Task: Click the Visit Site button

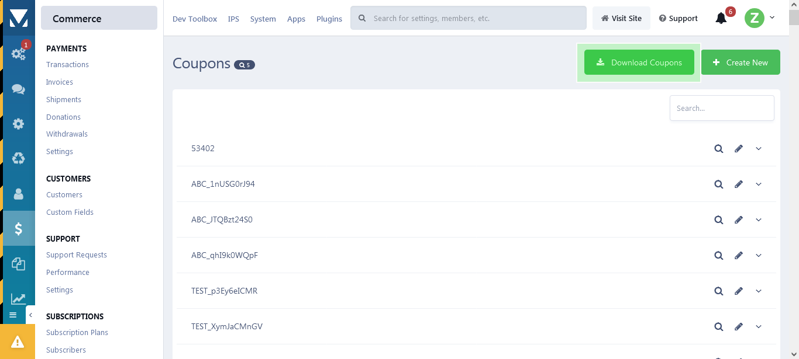Action: 621,18
